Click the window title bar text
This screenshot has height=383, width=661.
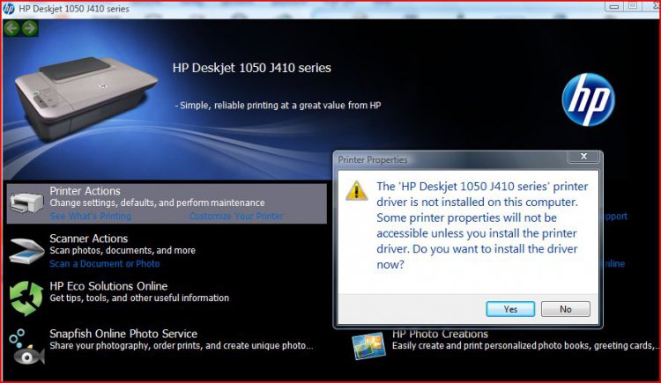74,9
